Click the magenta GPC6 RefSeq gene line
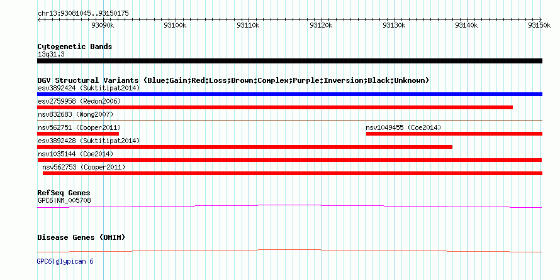The height and width of the screenshot is (280, 560). (x=289, y=207)
